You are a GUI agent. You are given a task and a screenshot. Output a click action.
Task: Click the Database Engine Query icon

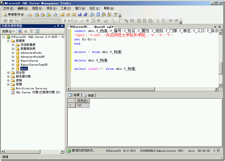pos(30,14)
